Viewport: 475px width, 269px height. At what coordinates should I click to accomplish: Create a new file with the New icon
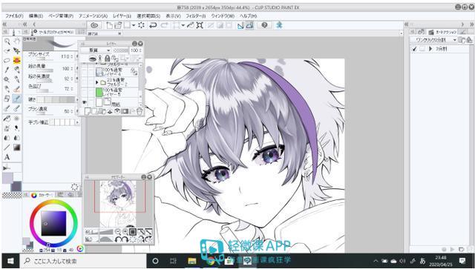point(109,25)
